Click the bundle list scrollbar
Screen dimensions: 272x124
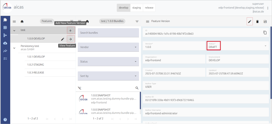(x=140, y=101)
